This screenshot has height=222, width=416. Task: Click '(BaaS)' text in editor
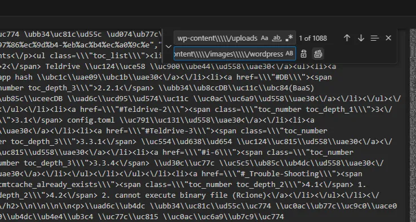tap(301, 88)
